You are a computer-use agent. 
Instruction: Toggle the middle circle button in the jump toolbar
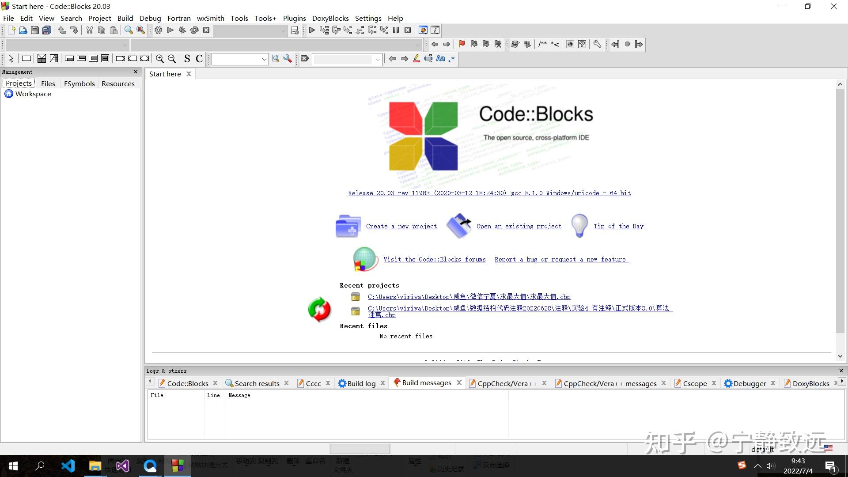[x=627, y=44]
